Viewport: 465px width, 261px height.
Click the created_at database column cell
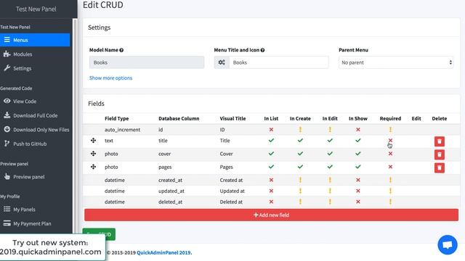click(x=171, y=180)
